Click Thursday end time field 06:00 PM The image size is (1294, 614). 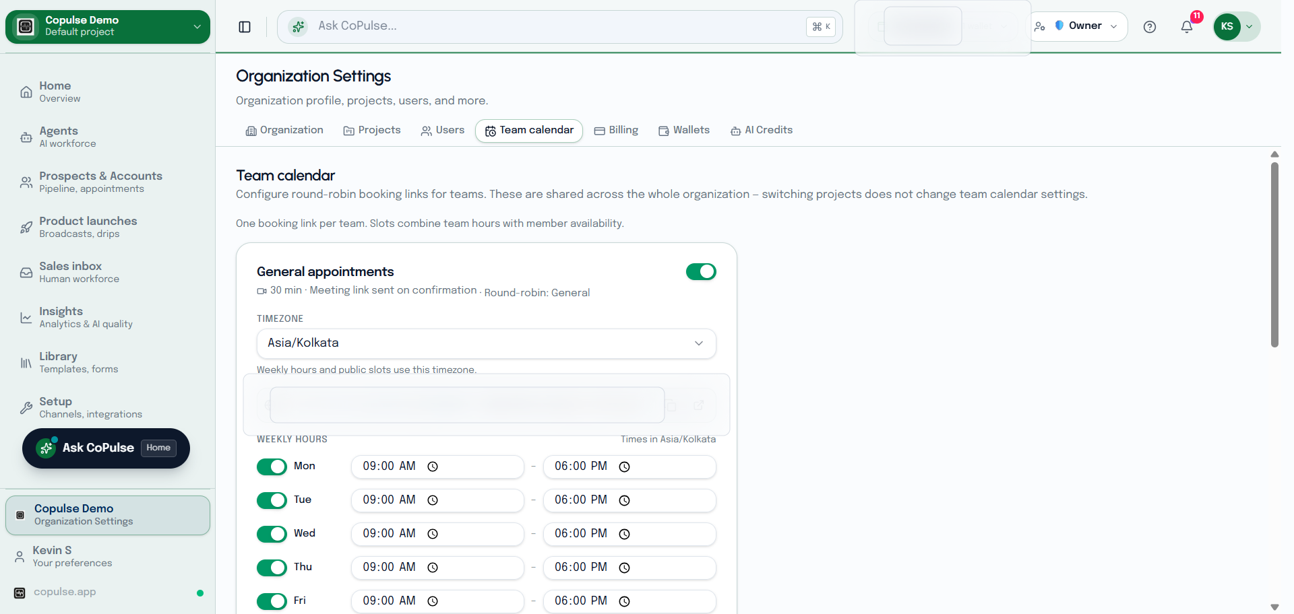coord(629,568)
